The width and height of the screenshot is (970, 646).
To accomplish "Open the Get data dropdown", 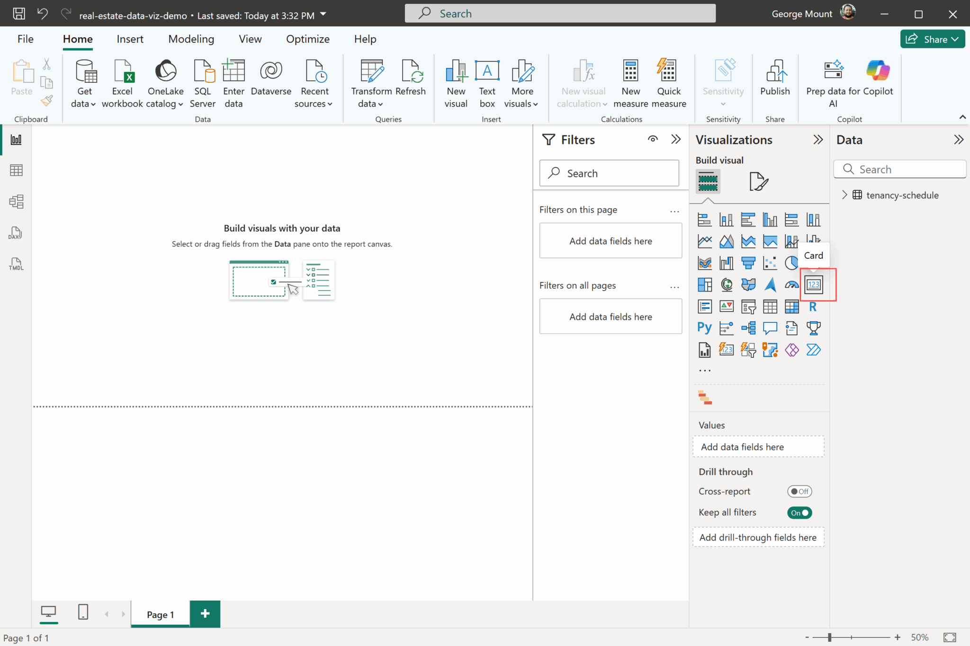I will click(x=84, y=104).
